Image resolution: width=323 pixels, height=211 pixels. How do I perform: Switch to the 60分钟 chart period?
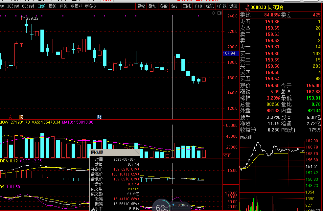tap(28, 6)
